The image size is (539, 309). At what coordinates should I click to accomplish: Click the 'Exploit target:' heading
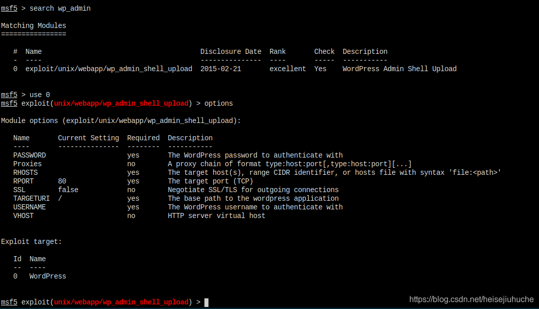32,242
